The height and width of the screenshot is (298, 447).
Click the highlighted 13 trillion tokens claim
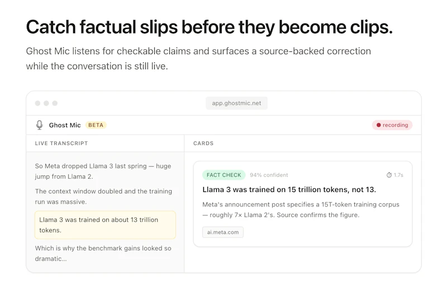105,225
